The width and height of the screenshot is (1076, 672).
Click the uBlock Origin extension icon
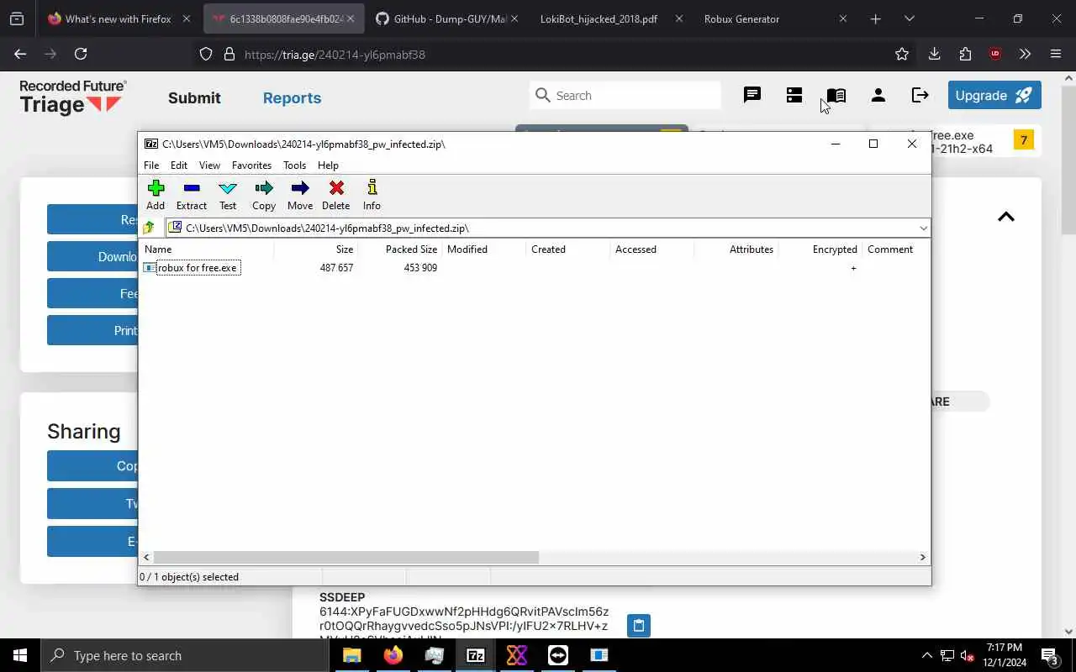pos(995,54)
